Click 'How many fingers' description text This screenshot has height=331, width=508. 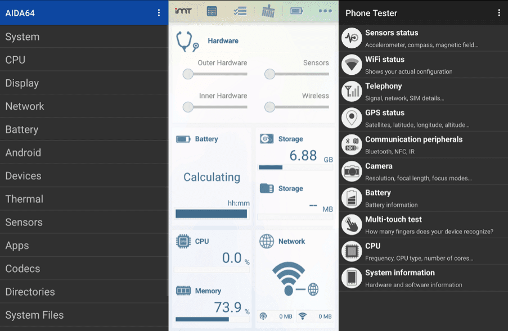click(x=429, y=232)
